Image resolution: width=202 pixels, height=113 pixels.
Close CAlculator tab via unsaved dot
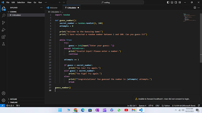click(x=78, y=8)
